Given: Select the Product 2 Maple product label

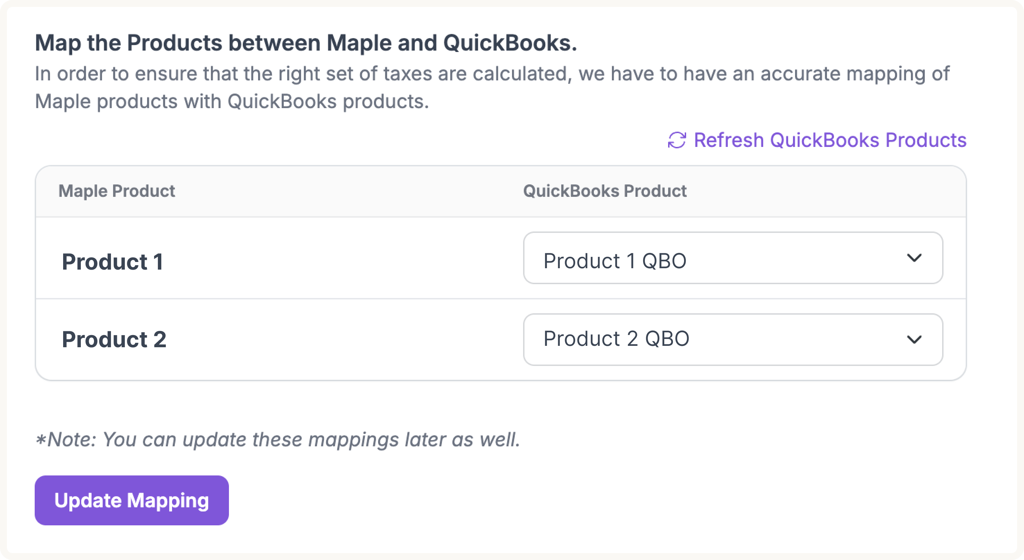Looking at the screenshot, I should point(114,340).
